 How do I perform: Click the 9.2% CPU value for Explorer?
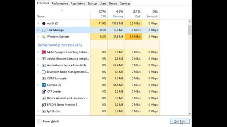click(103, 37)
